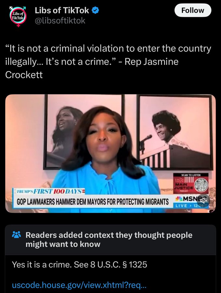Click the blue verified badge

click(95, 10)
